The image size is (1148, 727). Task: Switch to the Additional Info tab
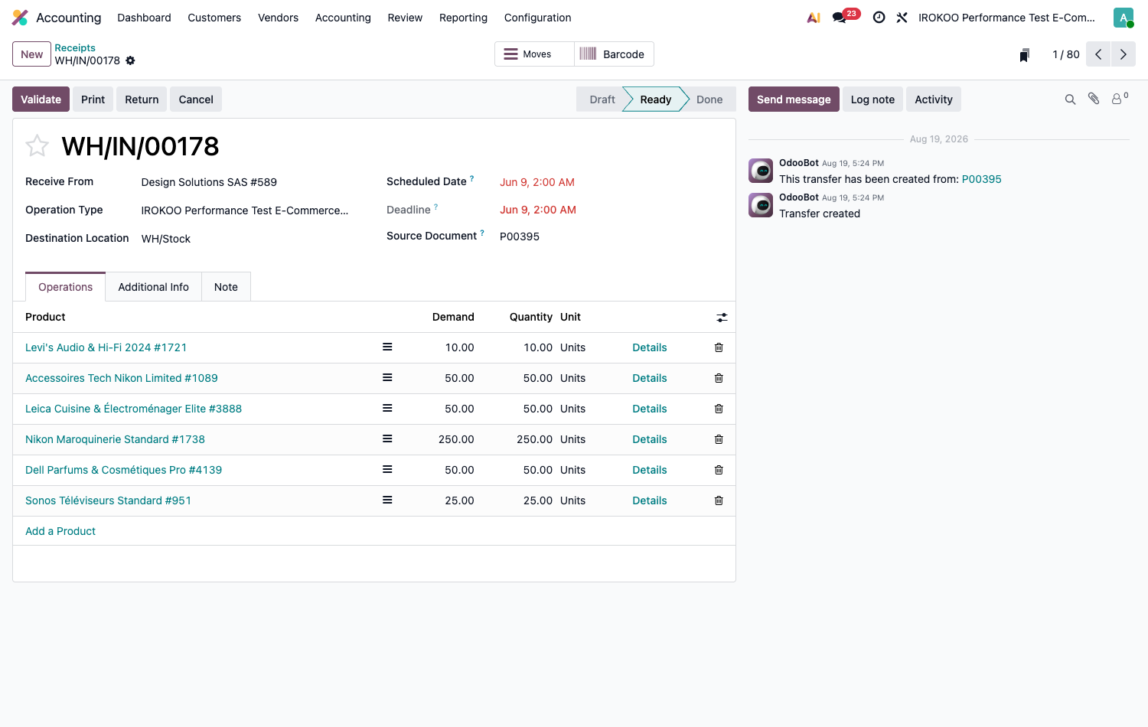pyautogui.click(x=153, y=287)
